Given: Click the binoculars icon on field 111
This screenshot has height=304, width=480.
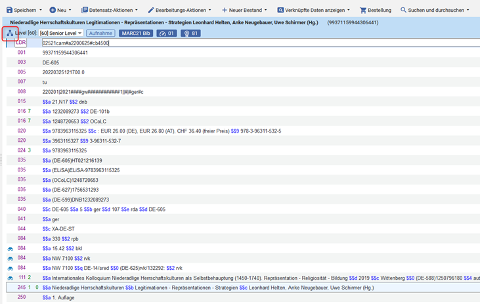Looking at the screenshot, I should [x=11, y=278].
